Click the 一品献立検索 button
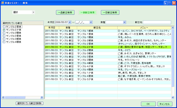This screenshot has height=108, width=177. tap(65, 13)
